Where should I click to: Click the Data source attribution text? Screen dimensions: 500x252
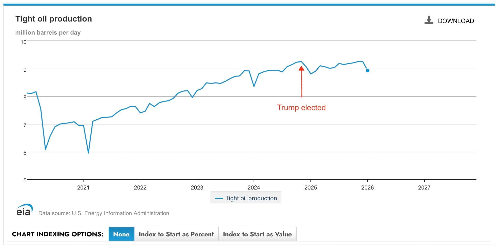103,213
